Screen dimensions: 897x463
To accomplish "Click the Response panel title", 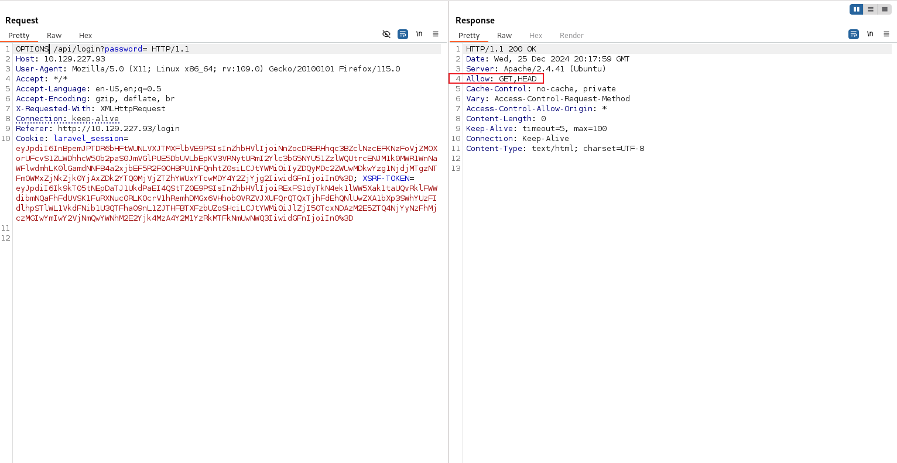I will click(x=475, y=20).
